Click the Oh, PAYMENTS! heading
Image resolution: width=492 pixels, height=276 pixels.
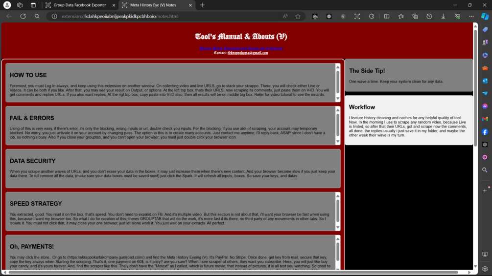point(32,247)
